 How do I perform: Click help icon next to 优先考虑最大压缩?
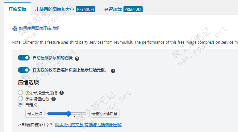click(61, 93)
